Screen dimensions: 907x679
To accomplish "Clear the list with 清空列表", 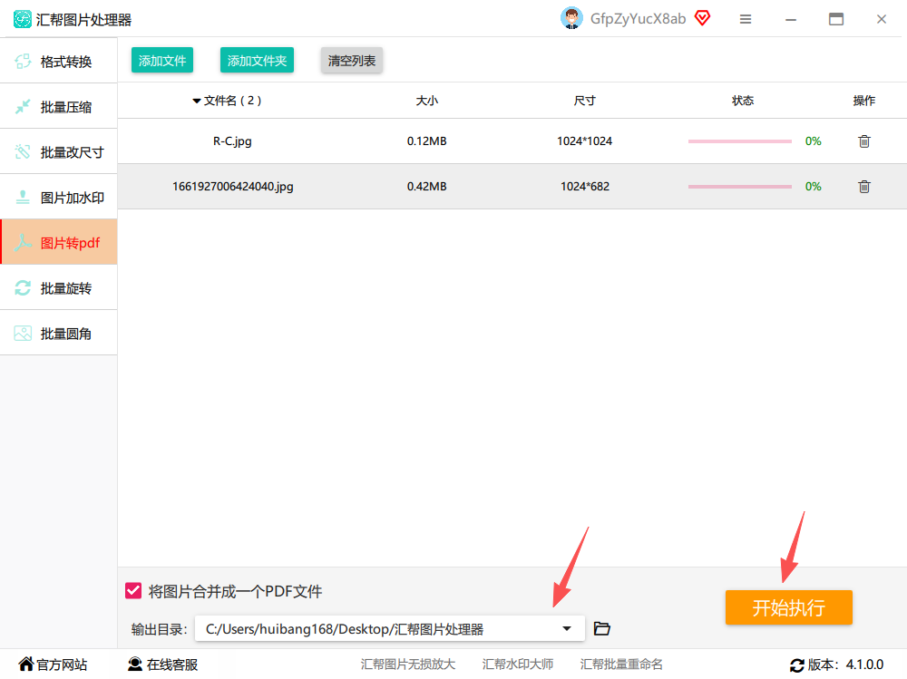I will pyautogui.click(x=352, y=60).
